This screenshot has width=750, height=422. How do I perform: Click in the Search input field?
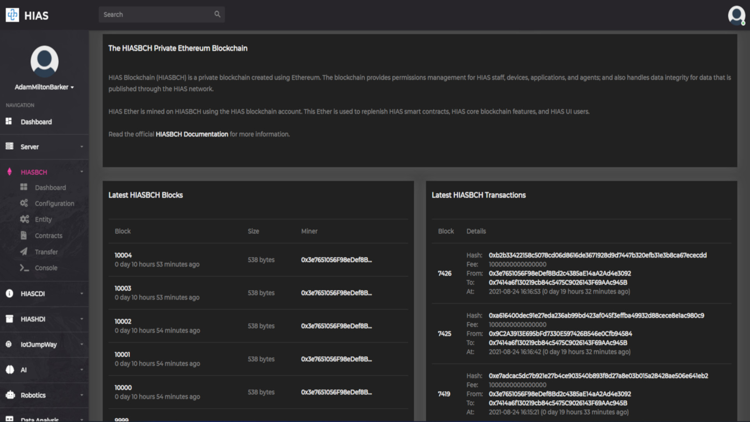tap(161, 14)
